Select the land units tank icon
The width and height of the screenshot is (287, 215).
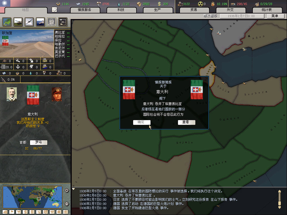[x=18, y=22]
